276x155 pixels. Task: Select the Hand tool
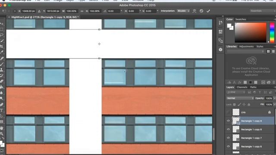[x=2, y=128]
